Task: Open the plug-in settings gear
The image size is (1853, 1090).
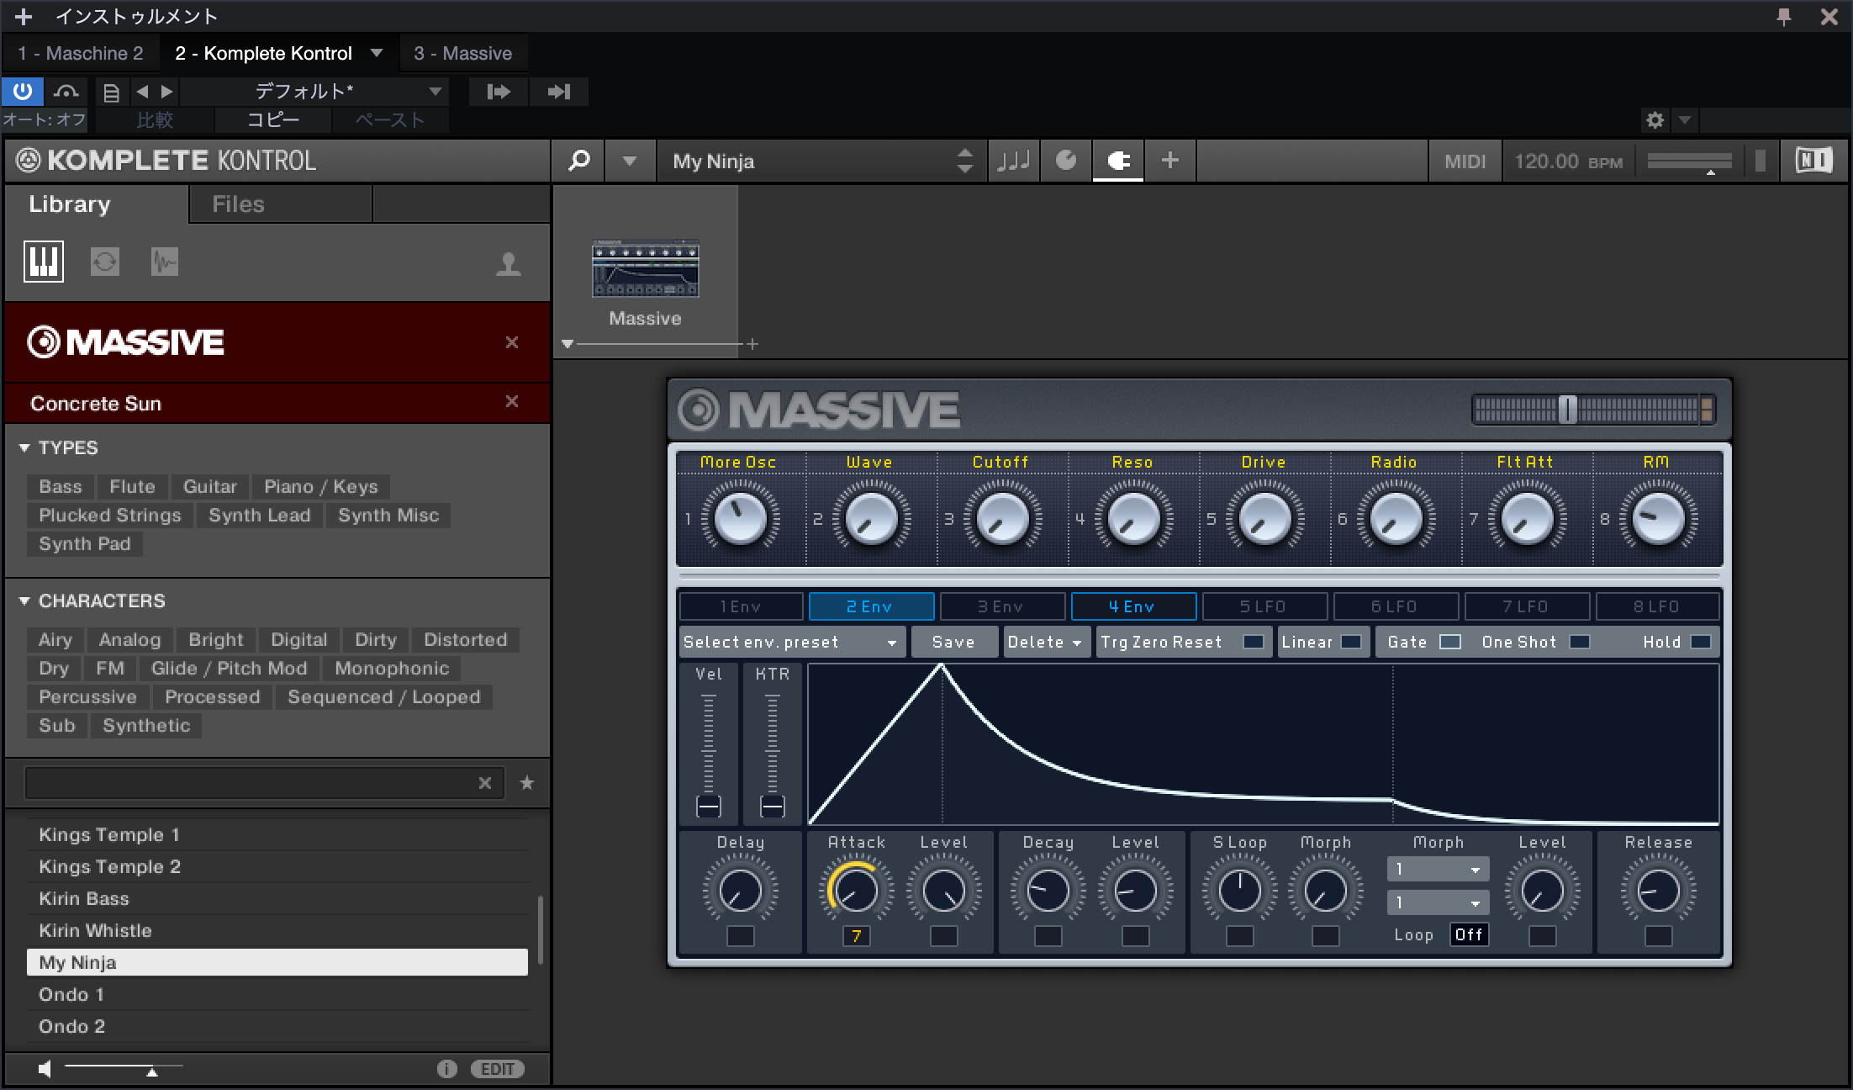Action: pos(1655,119)
